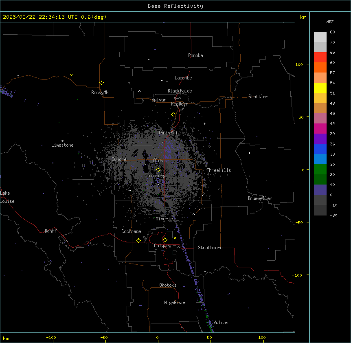
Task: Click the asterisk marker above Limestone
Action: tap(62, 141)
